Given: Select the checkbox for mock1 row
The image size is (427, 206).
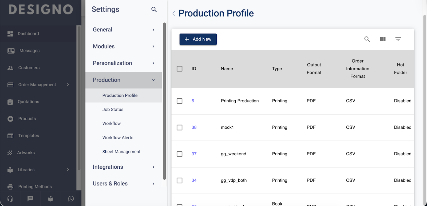Looking at the screenshot, I should click(180, 127).
